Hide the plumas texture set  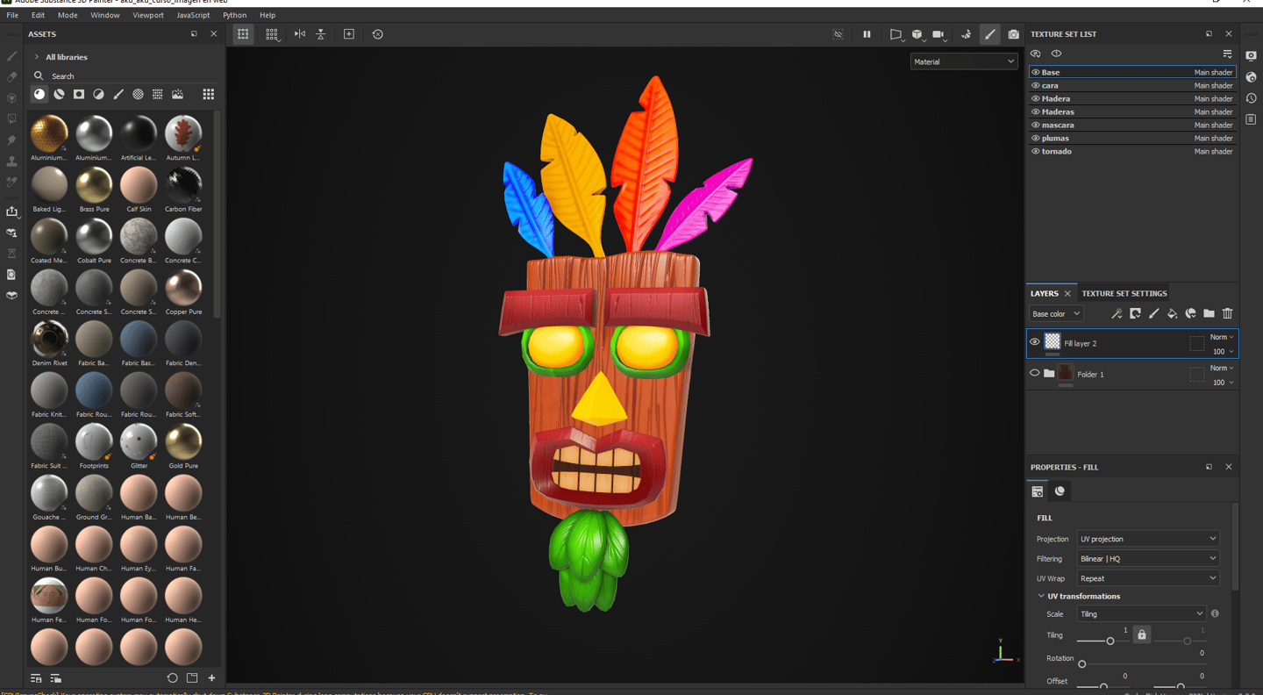[1036, 138]
